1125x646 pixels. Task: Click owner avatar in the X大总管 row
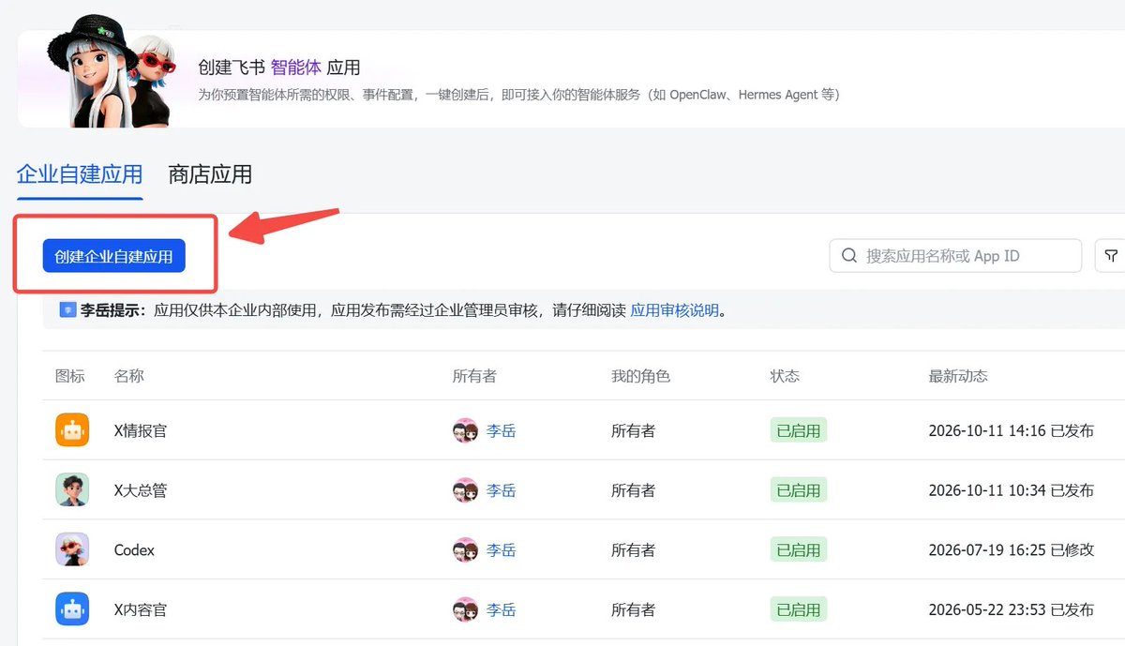(465, 490)
